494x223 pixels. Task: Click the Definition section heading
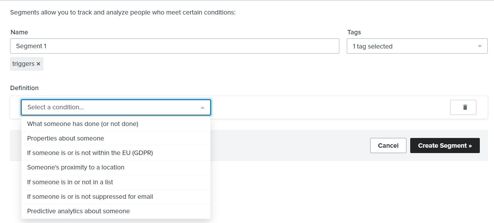click(x=24, y=88)
